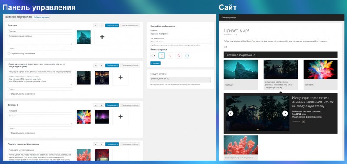Viewport: 347px width, 164px height.
Task: Edit the second card's HTML description textarea
Action: (40, 80)
